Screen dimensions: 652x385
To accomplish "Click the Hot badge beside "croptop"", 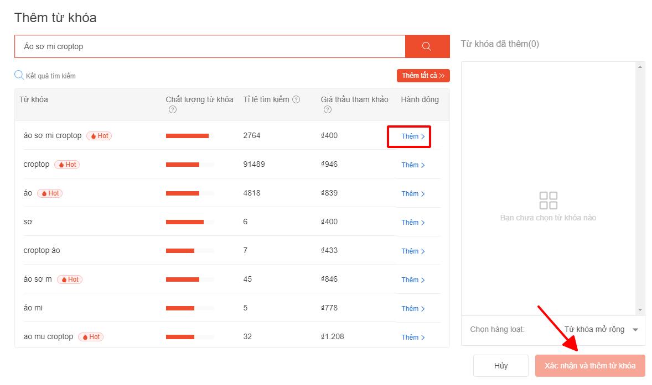I will pos(66,164).
